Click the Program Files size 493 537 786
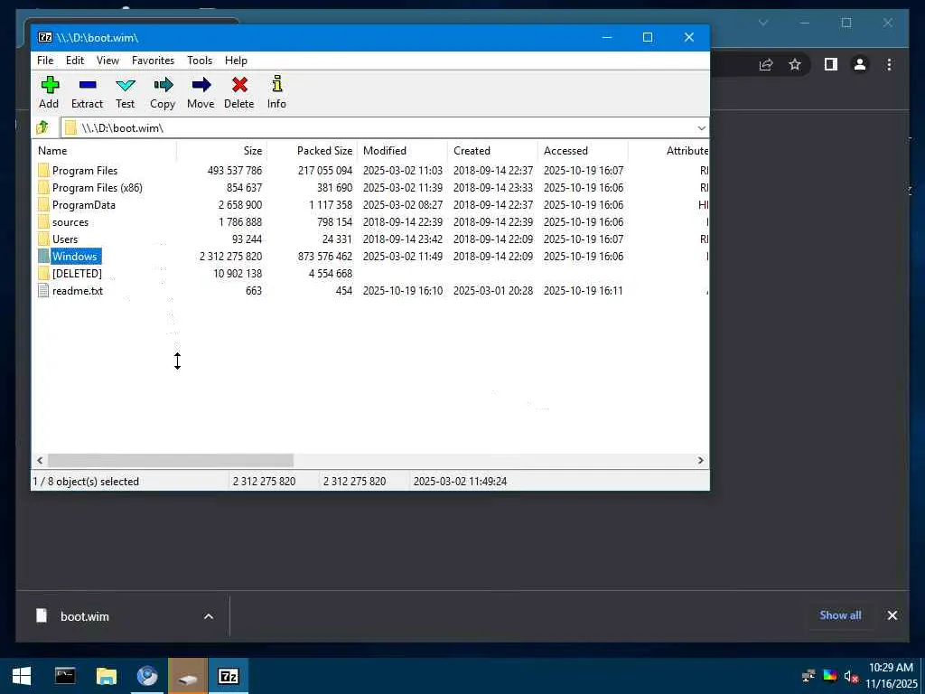 point(234,171)
